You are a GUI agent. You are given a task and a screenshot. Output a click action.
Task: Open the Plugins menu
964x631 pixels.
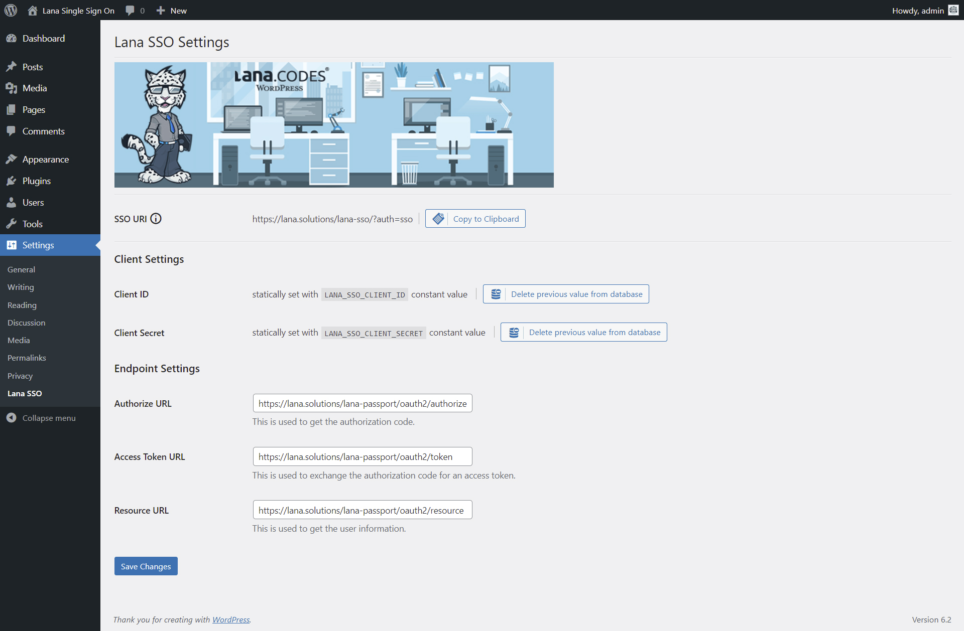pyautogui.click(x=50, y=181)
